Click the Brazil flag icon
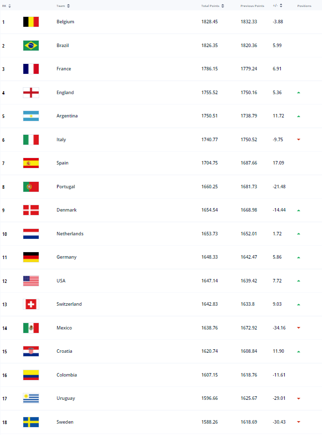This screenshot has height=435, width=322. pos(31,46)
